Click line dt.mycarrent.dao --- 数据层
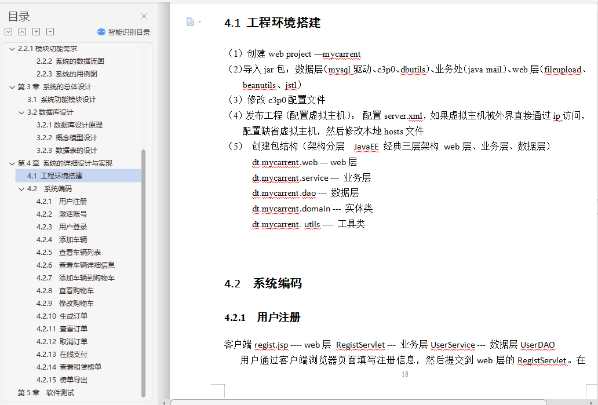 tap(305, 193)
